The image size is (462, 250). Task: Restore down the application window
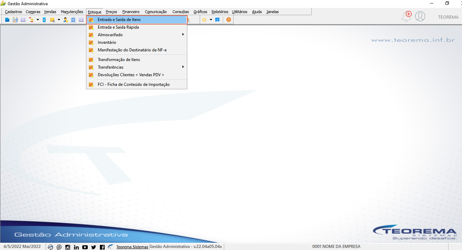447,3
